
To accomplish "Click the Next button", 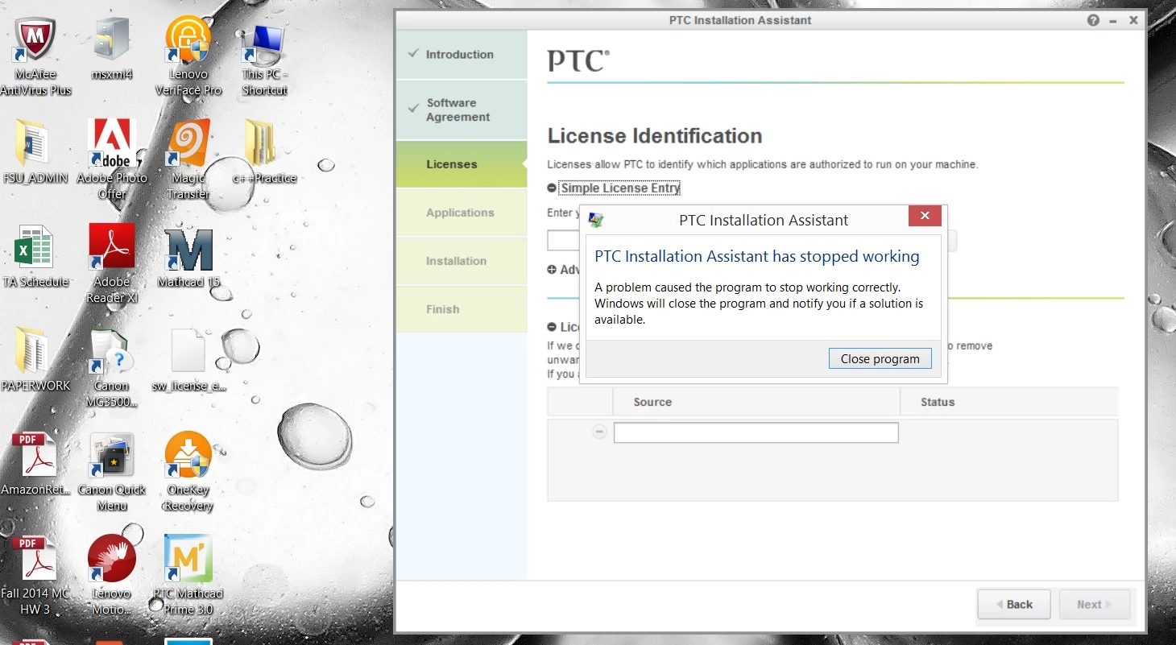I will click(x=1093, y=605).
